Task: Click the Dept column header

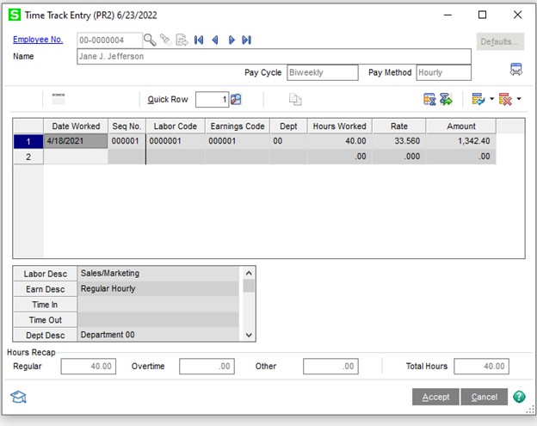Action: pyautogui.click(x=288, y=127)
